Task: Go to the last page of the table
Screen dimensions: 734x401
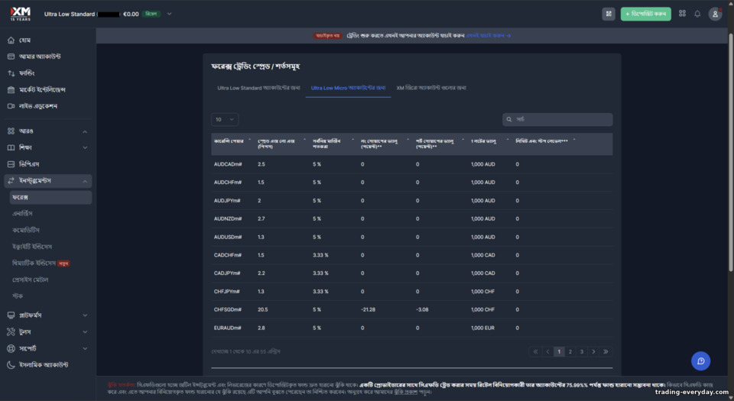Action: pos(606,351)
